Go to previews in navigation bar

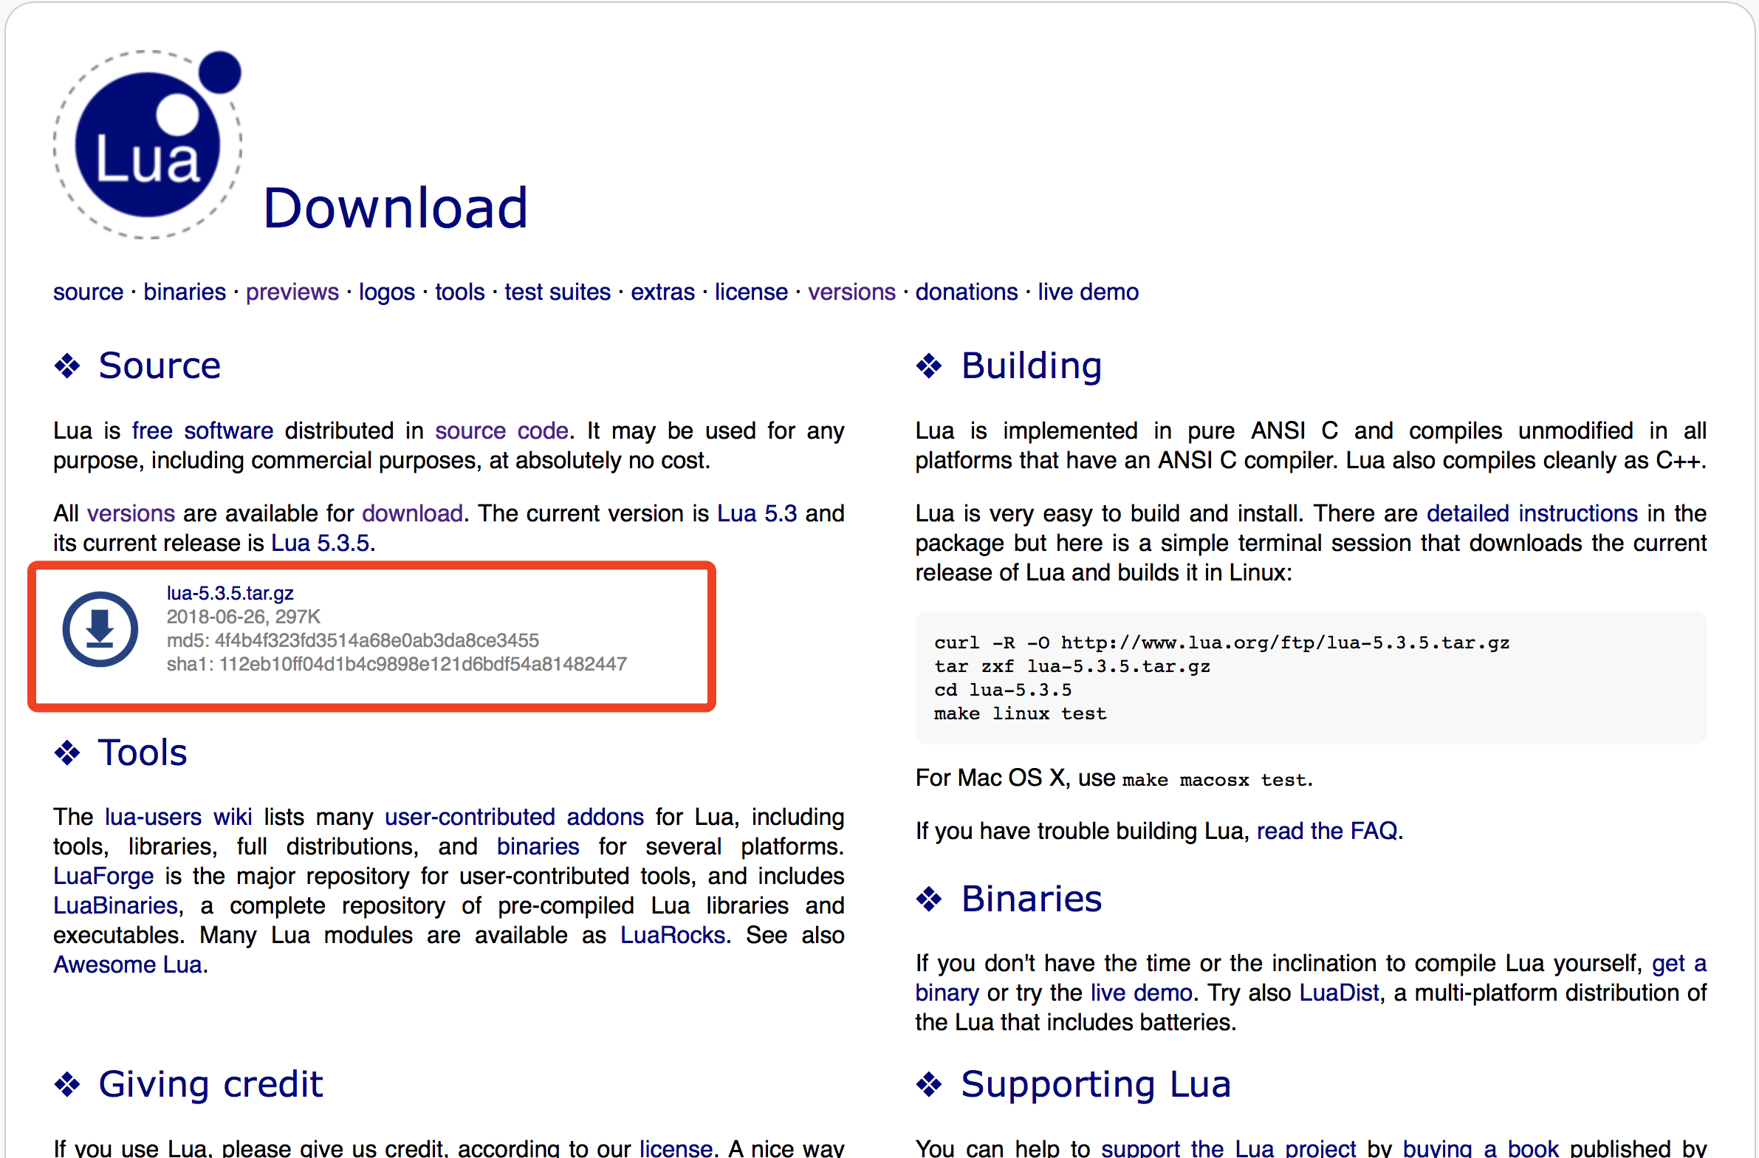[x=292, y=292]
